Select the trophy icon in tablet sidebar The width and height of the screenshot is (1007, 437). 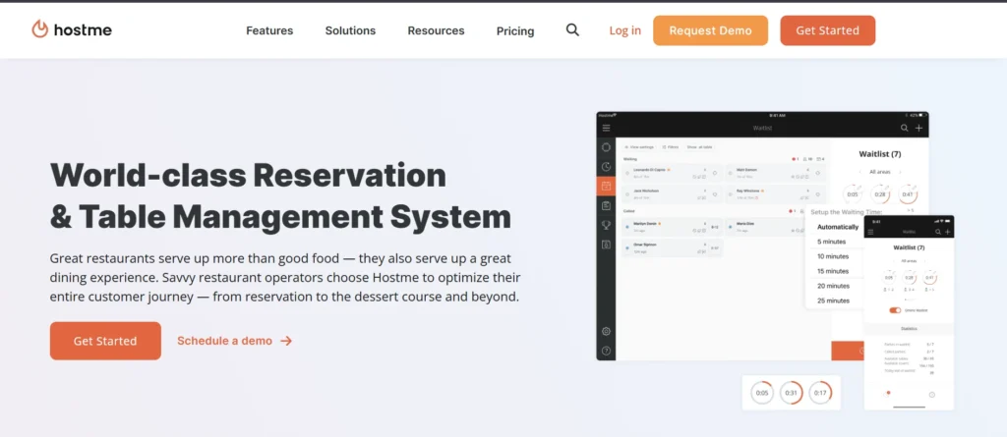click(x=606, y=225)
